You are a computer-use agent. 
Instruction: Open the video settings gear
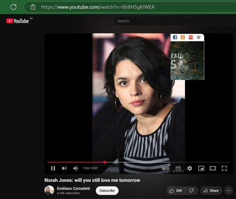coord(190,168)
